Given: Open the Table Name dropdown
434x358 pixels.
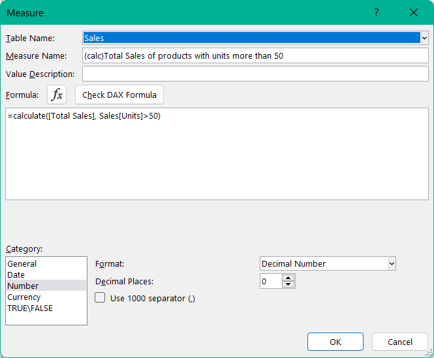Looking at the screenshot, I should click(424, 38).
